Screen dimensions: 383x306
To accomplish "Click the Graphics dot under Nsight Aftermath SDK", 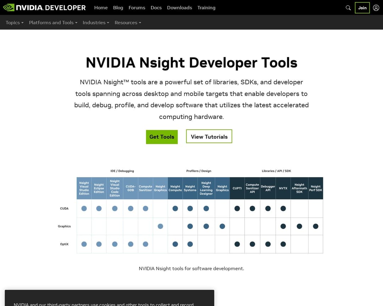I will 299,226.
